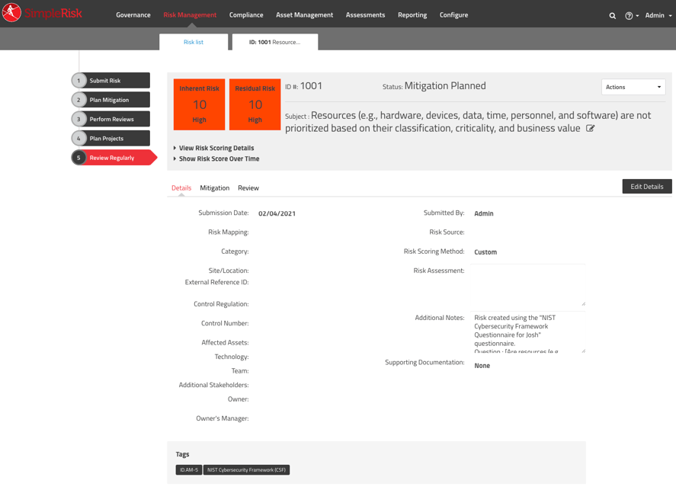This screenshot has height=490, width=676.
Task: Click the SimpleRisk logo
Action: (43, 14)
